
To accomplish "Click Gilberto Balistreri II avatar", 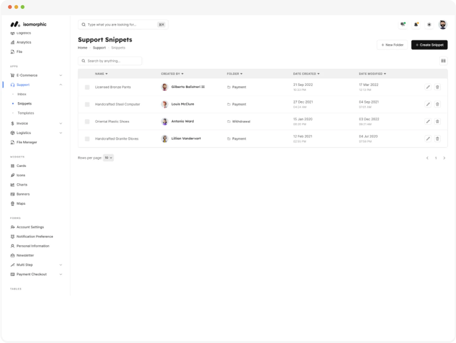I will tap(165, 87).
